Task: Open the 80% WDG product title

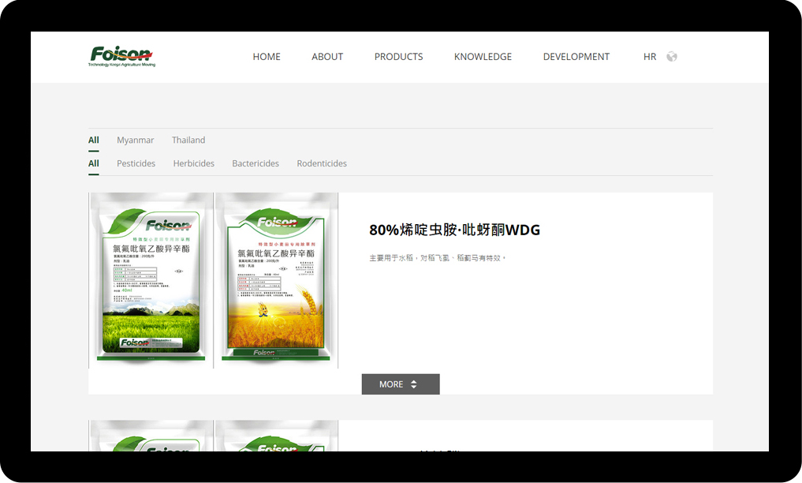Action: coord(454,230)
